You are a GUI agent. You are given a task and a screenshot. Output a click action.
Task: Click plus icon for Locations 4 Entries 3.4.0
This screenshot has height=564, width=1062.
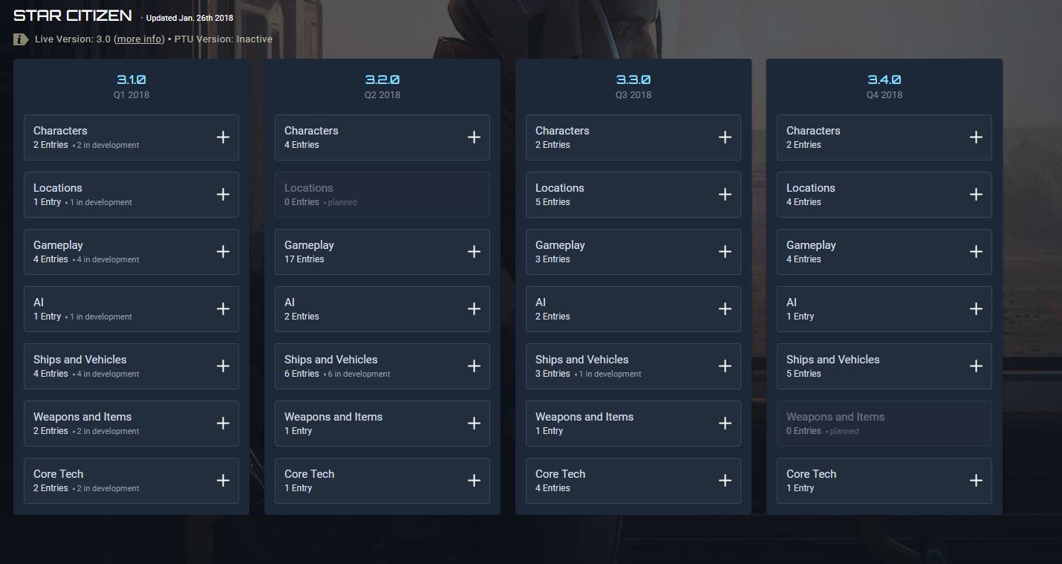pos(976,195)
